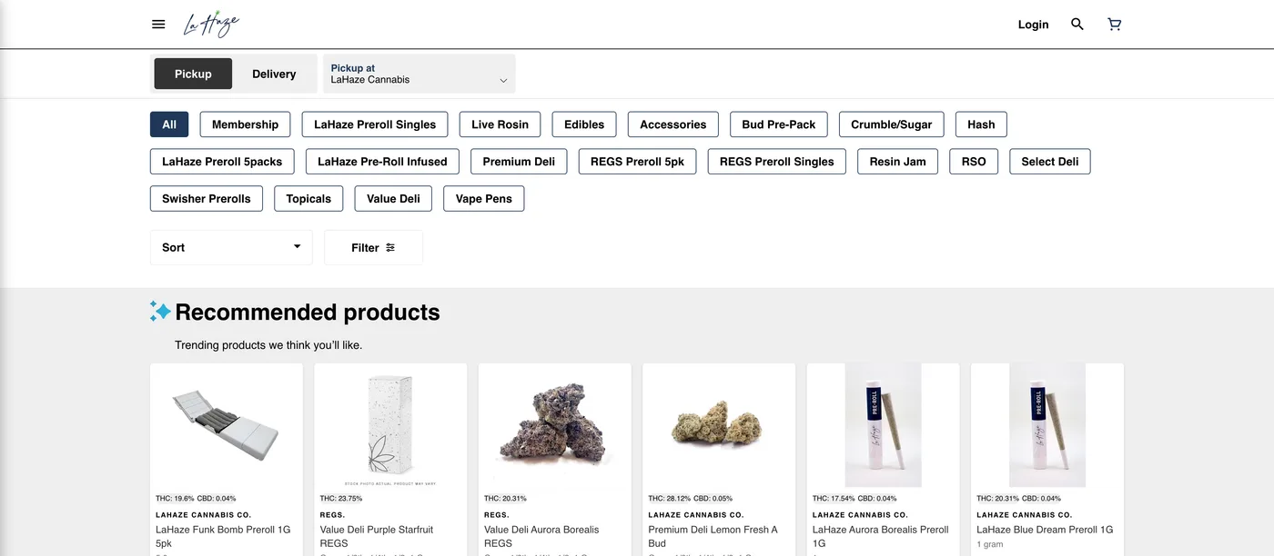Filter by Value Deli category

(x=393, y=199)
